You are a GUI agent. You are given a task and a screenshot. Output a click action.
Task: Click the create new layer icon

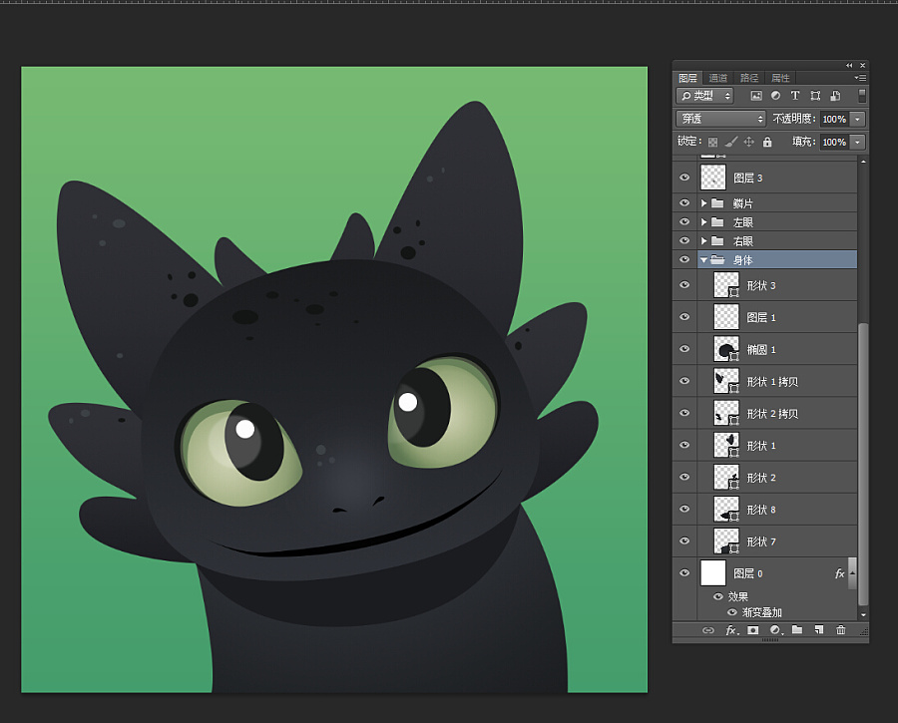(819, 629)
